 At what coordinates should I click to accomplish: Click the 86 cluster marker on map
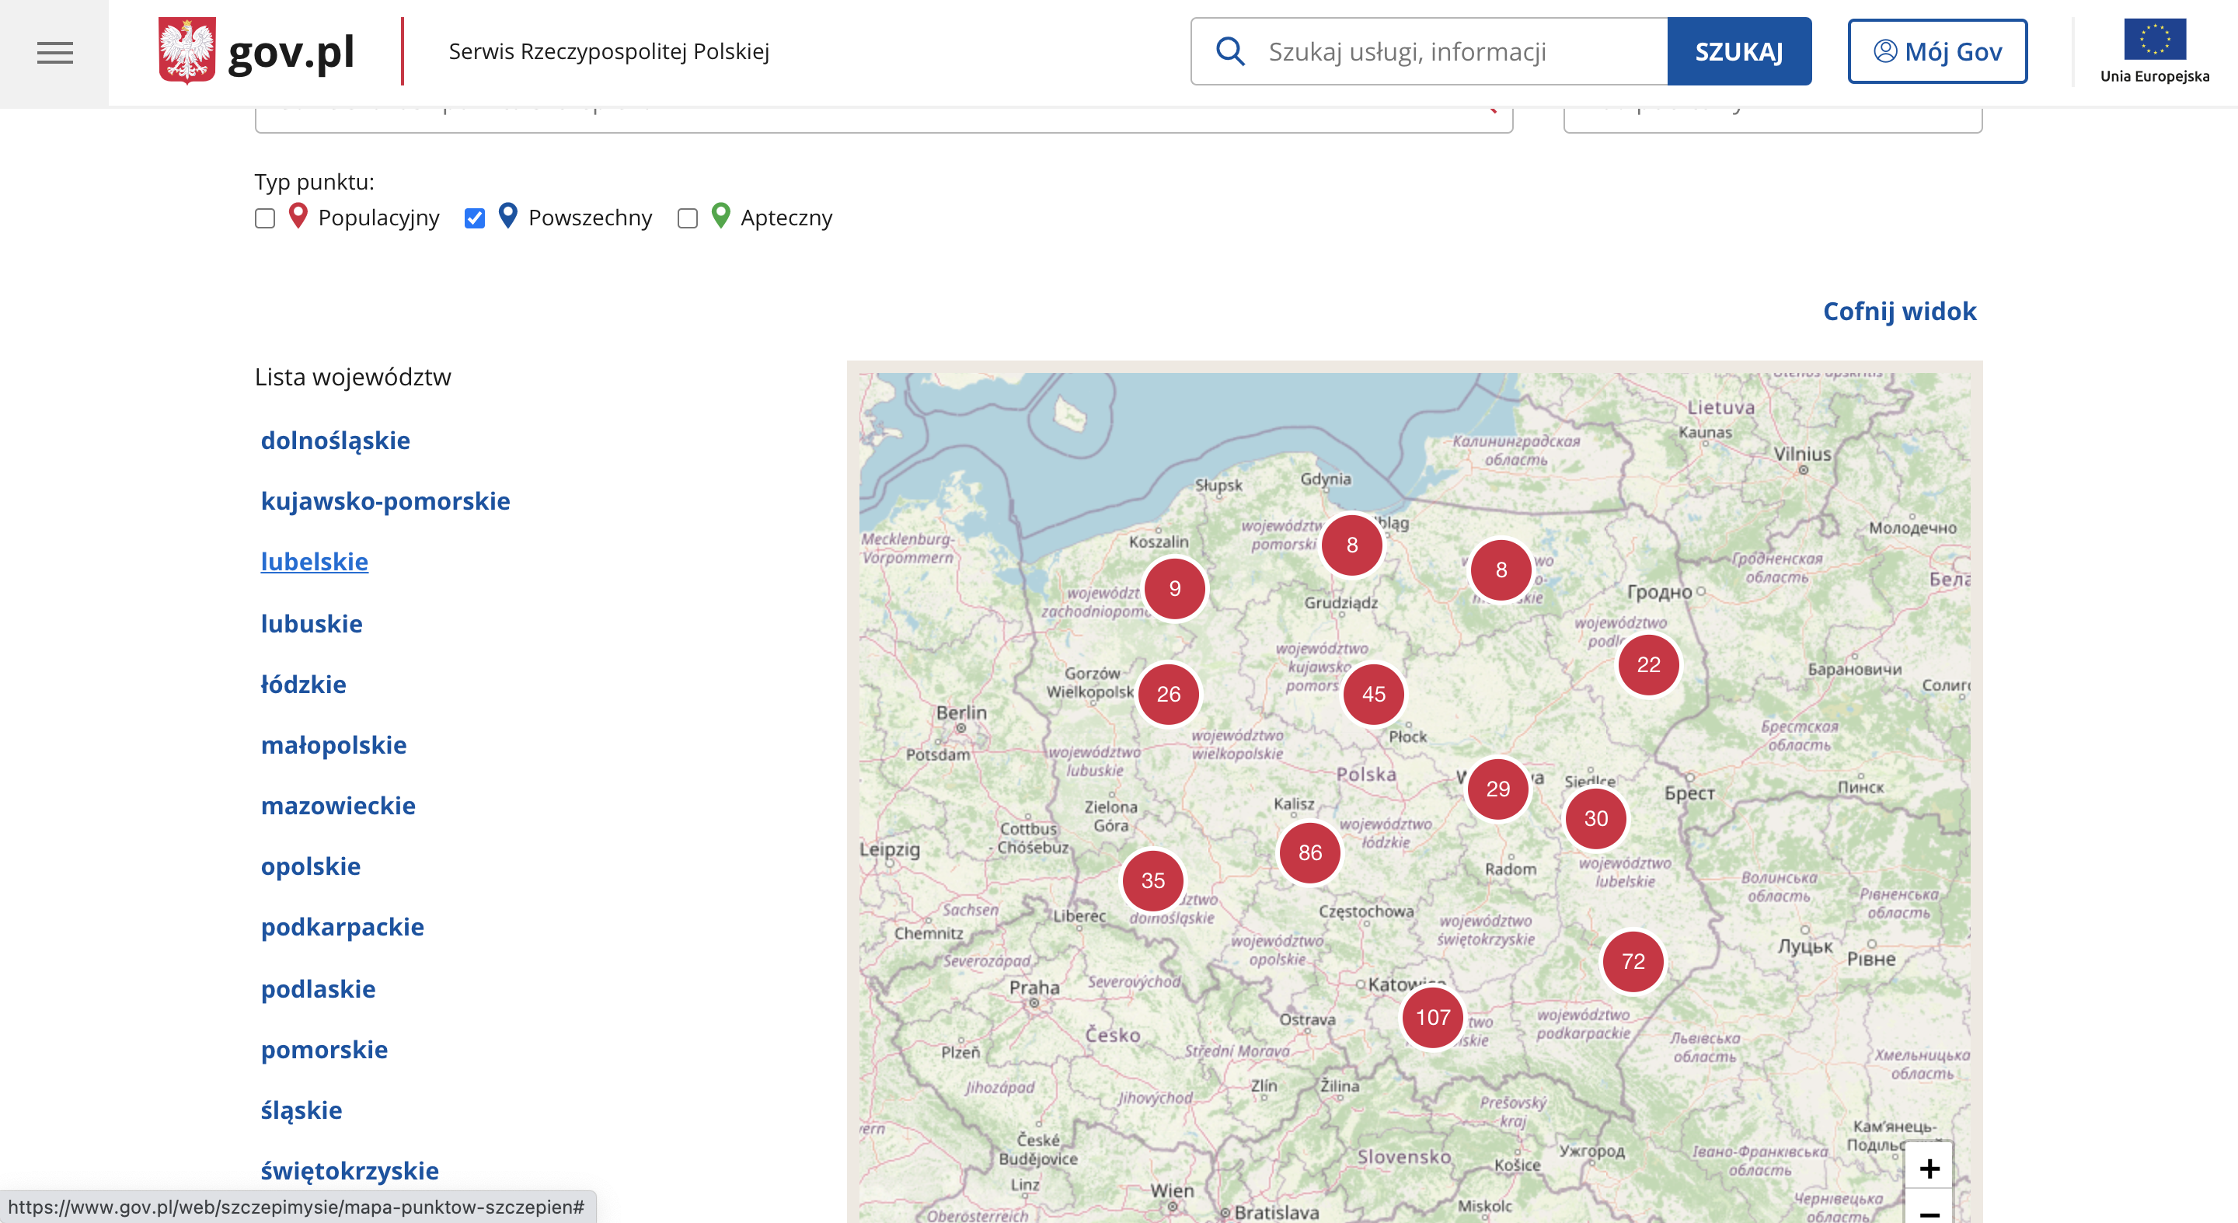click(x=1309, y=853)
